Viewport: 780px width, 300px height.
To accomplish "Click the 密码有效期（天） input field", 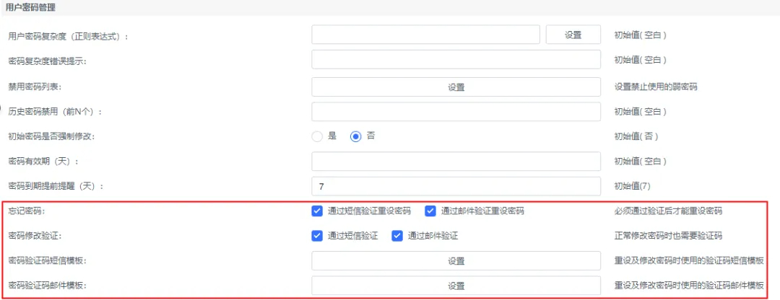I will [x=456, y=162].
